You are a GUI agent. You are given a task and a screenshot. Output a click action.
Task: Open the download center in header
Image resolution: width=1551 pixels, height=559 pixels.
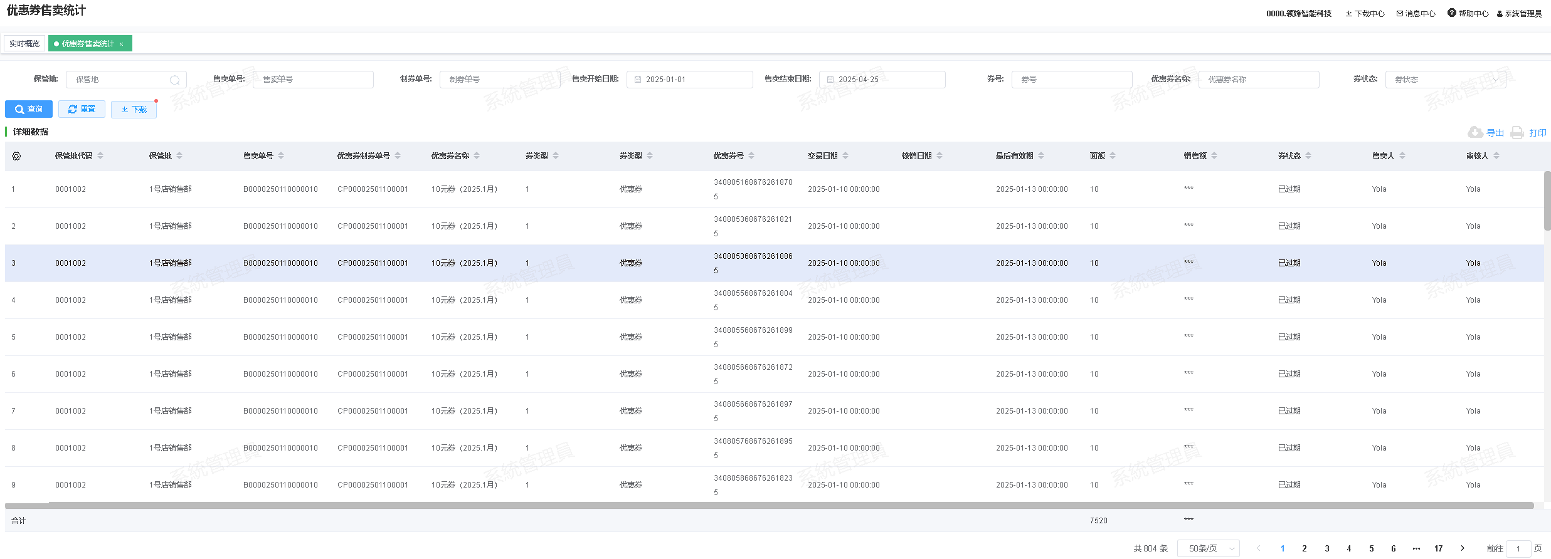[x=1365, y=13]
